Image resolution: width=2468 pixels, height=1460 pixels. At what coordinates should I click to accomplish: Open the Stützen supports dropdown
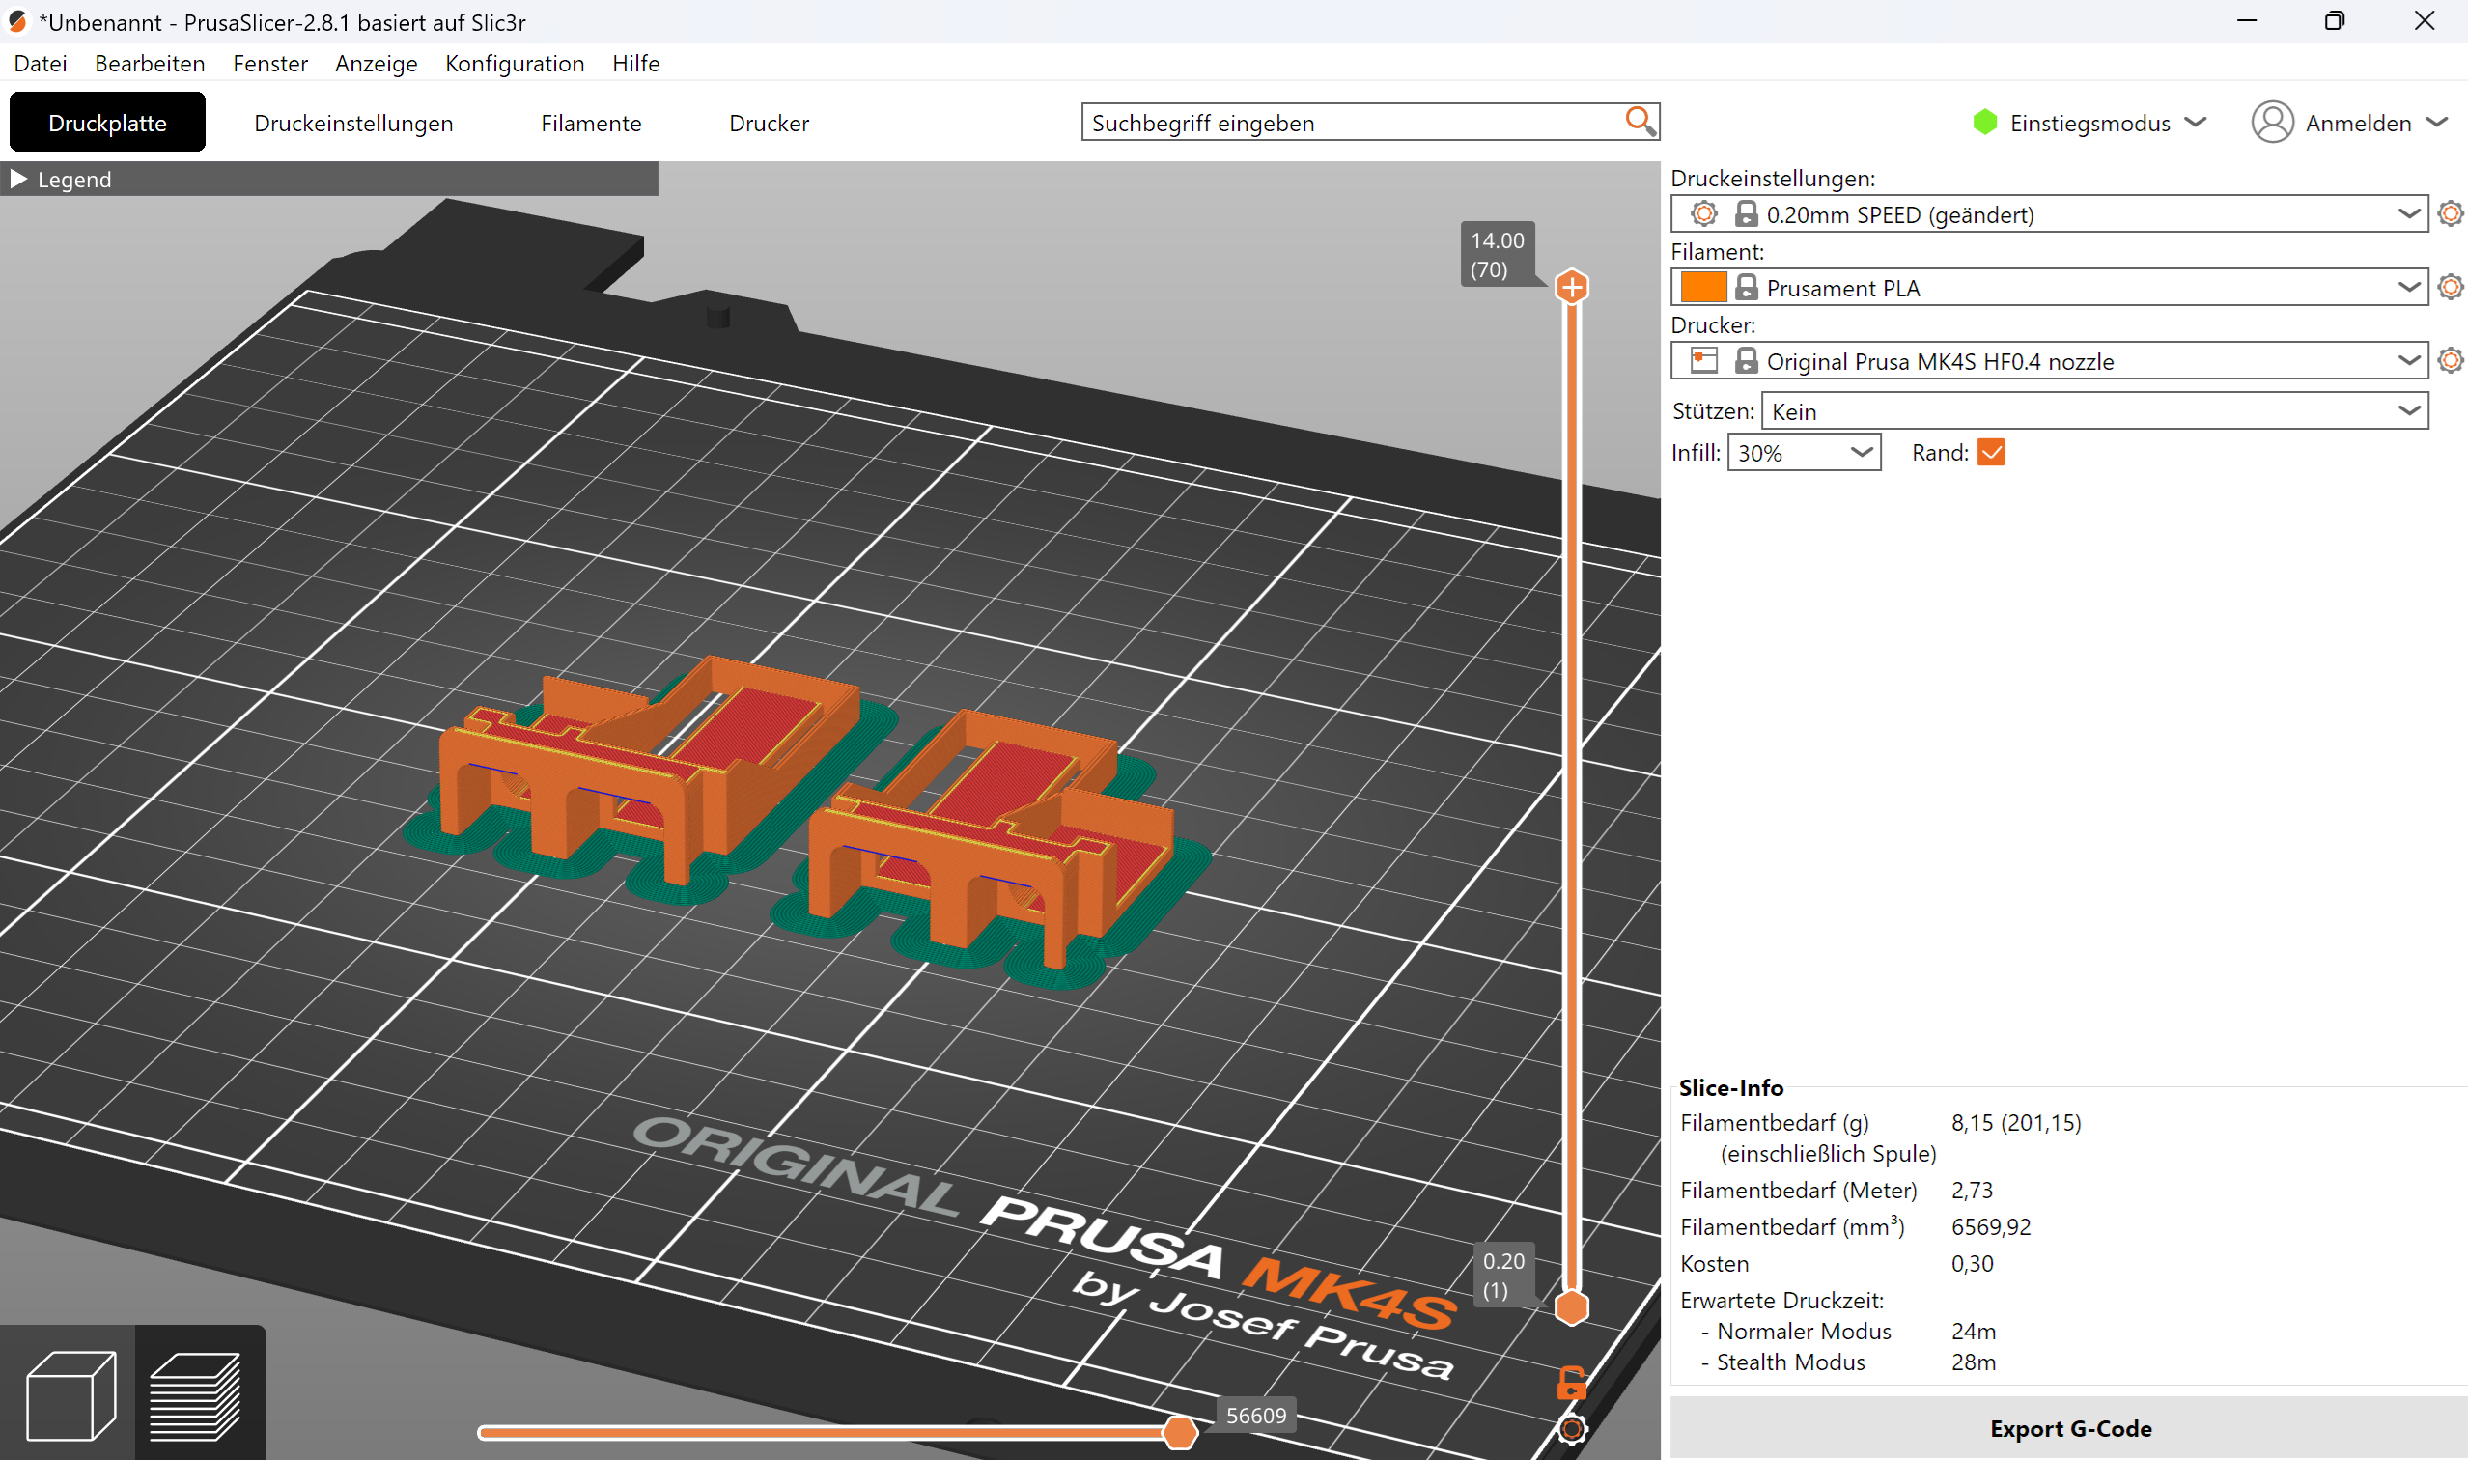tap(2093, 411)
